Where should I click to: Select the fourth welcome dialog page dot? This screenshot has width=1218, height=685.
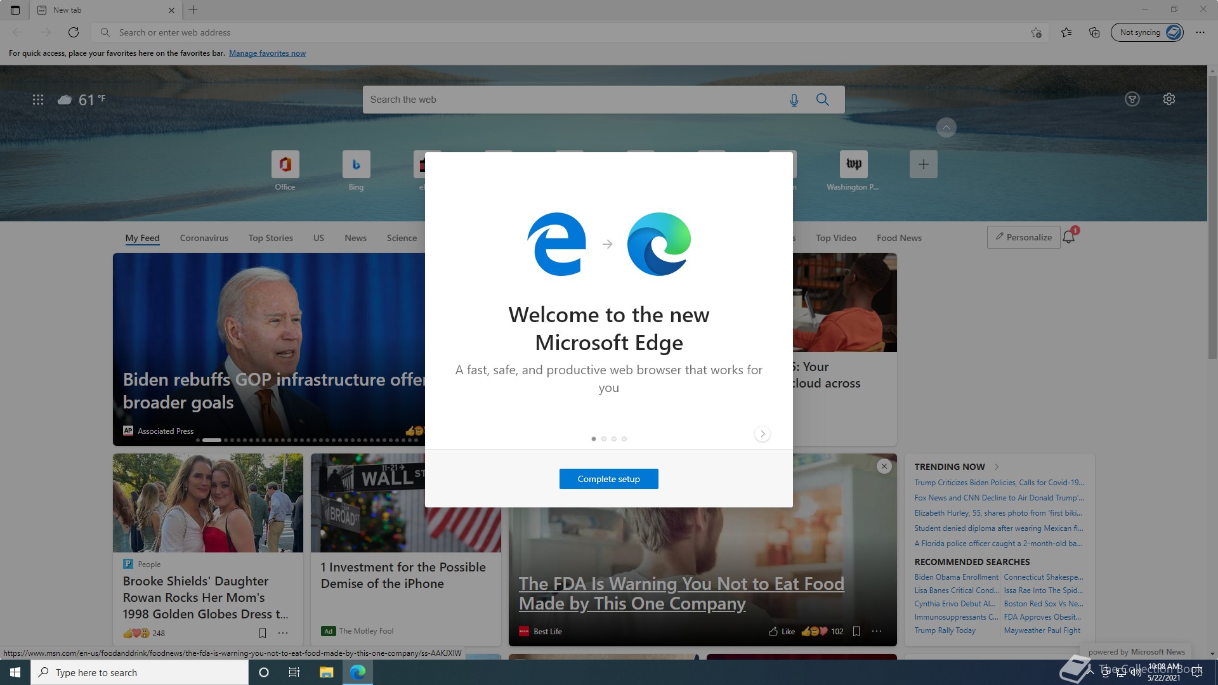(x=624, y=439)
